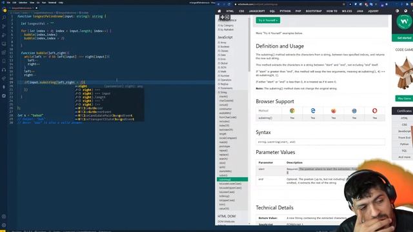
Task: Open toLowerCase() link in sidebar
Action: pos(227,192)
